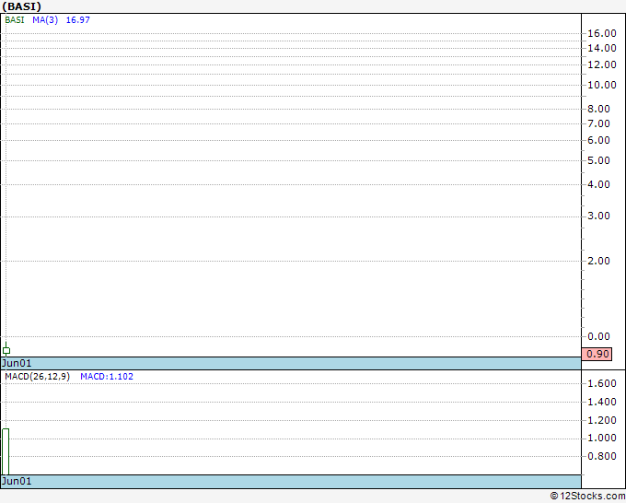626x503 pixels.
Task: Click the 5.00 price axis label
Action: click(599, 160)
